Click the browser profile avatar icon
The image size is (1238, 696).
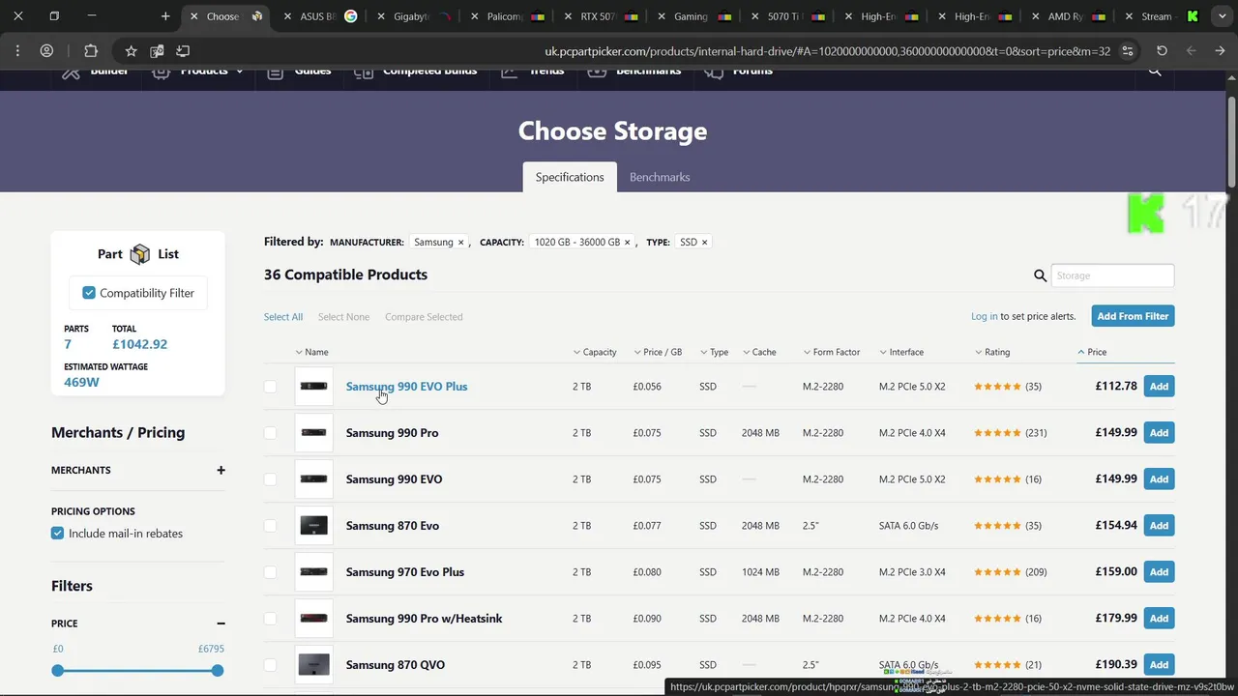point(46,50)
